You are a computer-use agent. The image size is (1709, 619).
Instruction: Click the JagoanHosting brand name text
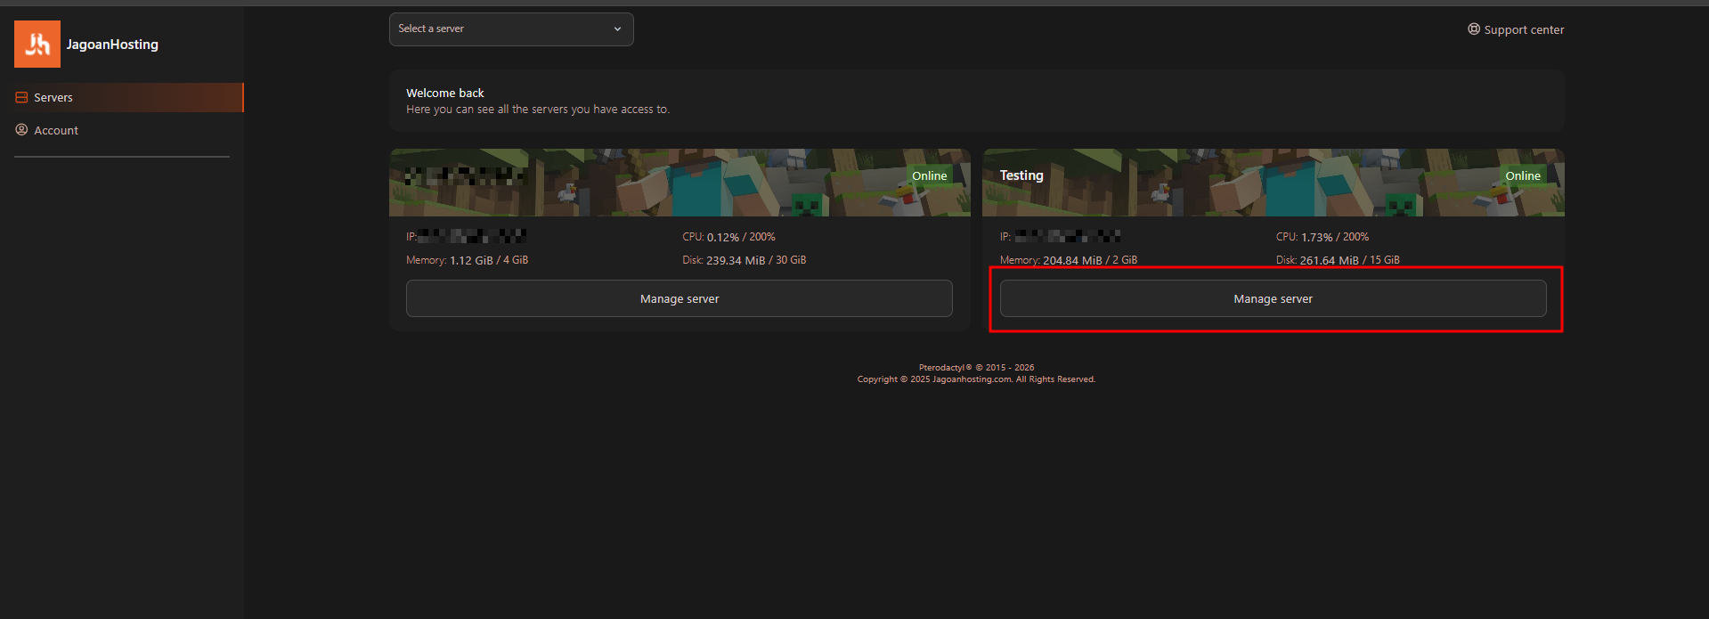[112, 45]
